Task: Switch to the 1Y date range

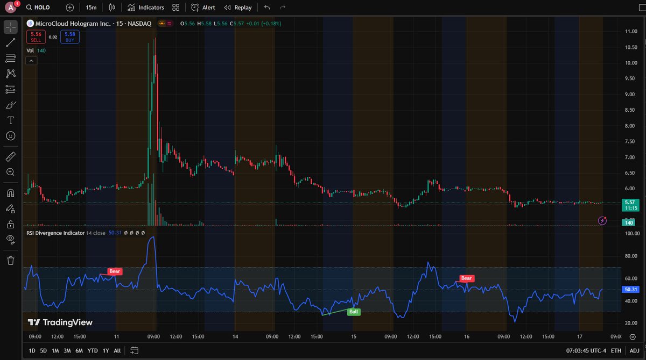Action: click(106, 350)
